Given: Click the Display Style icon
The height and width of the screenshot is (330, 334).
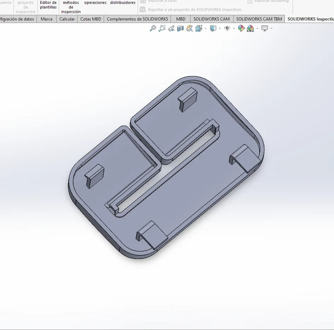Looking at the screenshot, I should 213,28.
